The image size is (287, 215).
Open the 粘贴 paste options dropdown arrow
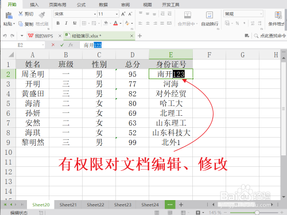(x=14, y=24)
